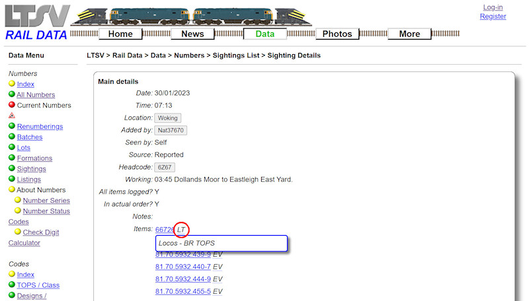This screenshot has height=301, width=529.
Task: Switch to the Photos tab
Action: 337,34
